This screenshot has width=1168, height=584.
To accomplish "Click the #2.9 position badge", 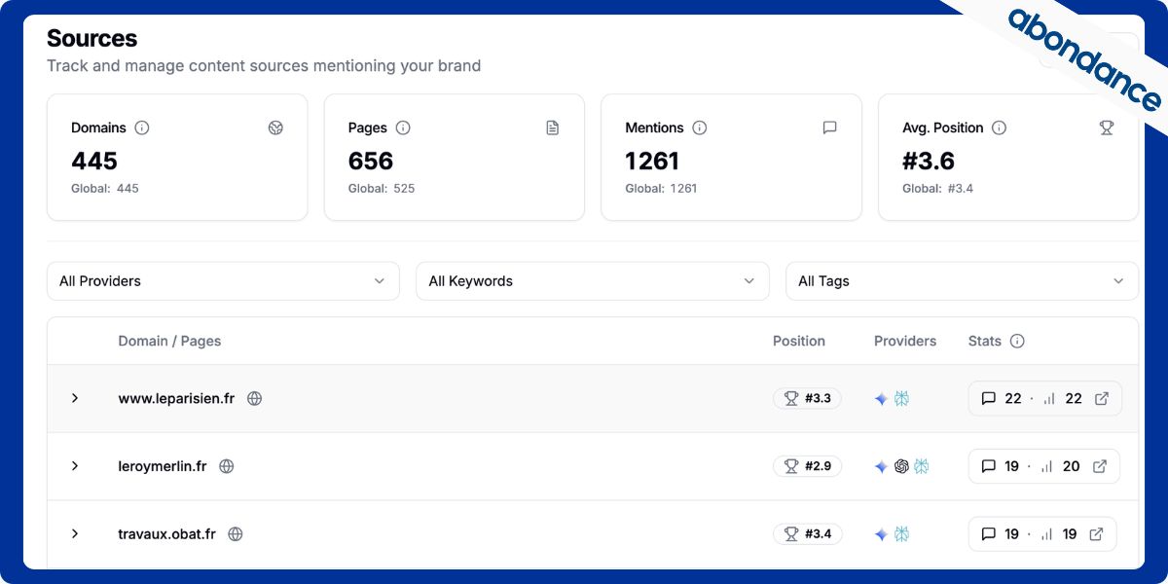I will coord(808,466).
